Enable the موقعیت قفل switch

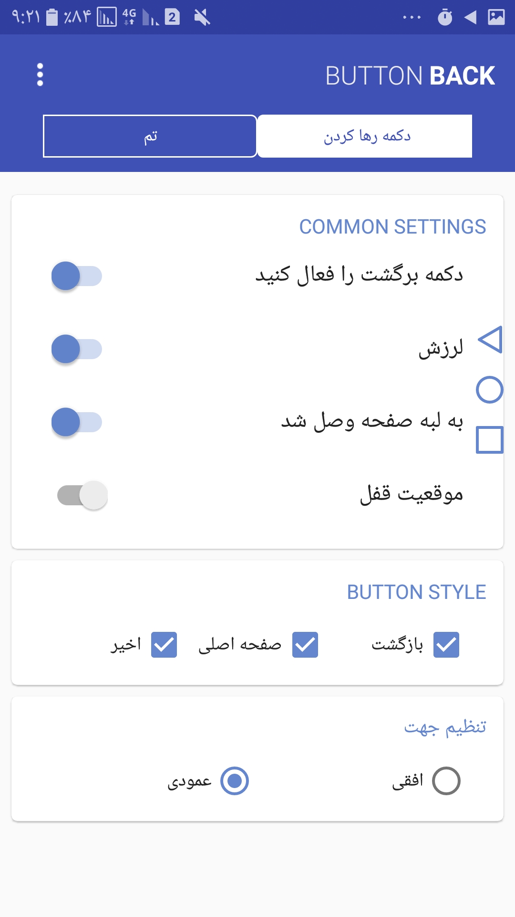pyautogui.click(x=82, y=495)
